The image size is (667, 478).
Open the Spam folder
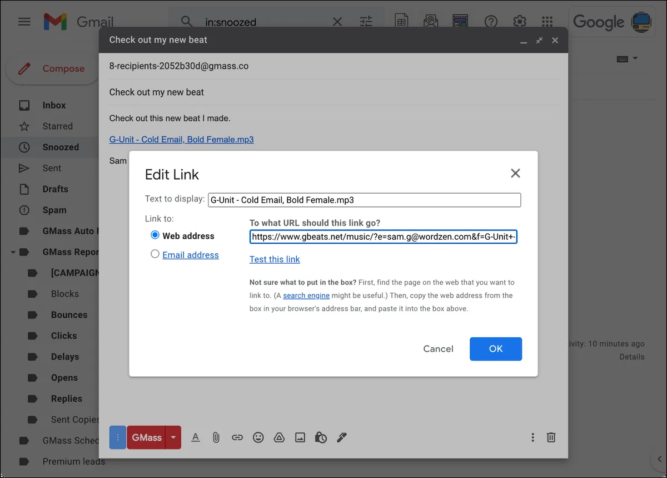pyautogui.click(x=54, y=210)
